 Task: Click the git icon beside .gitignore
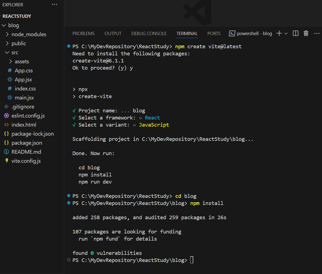click(x=6, y=107)
